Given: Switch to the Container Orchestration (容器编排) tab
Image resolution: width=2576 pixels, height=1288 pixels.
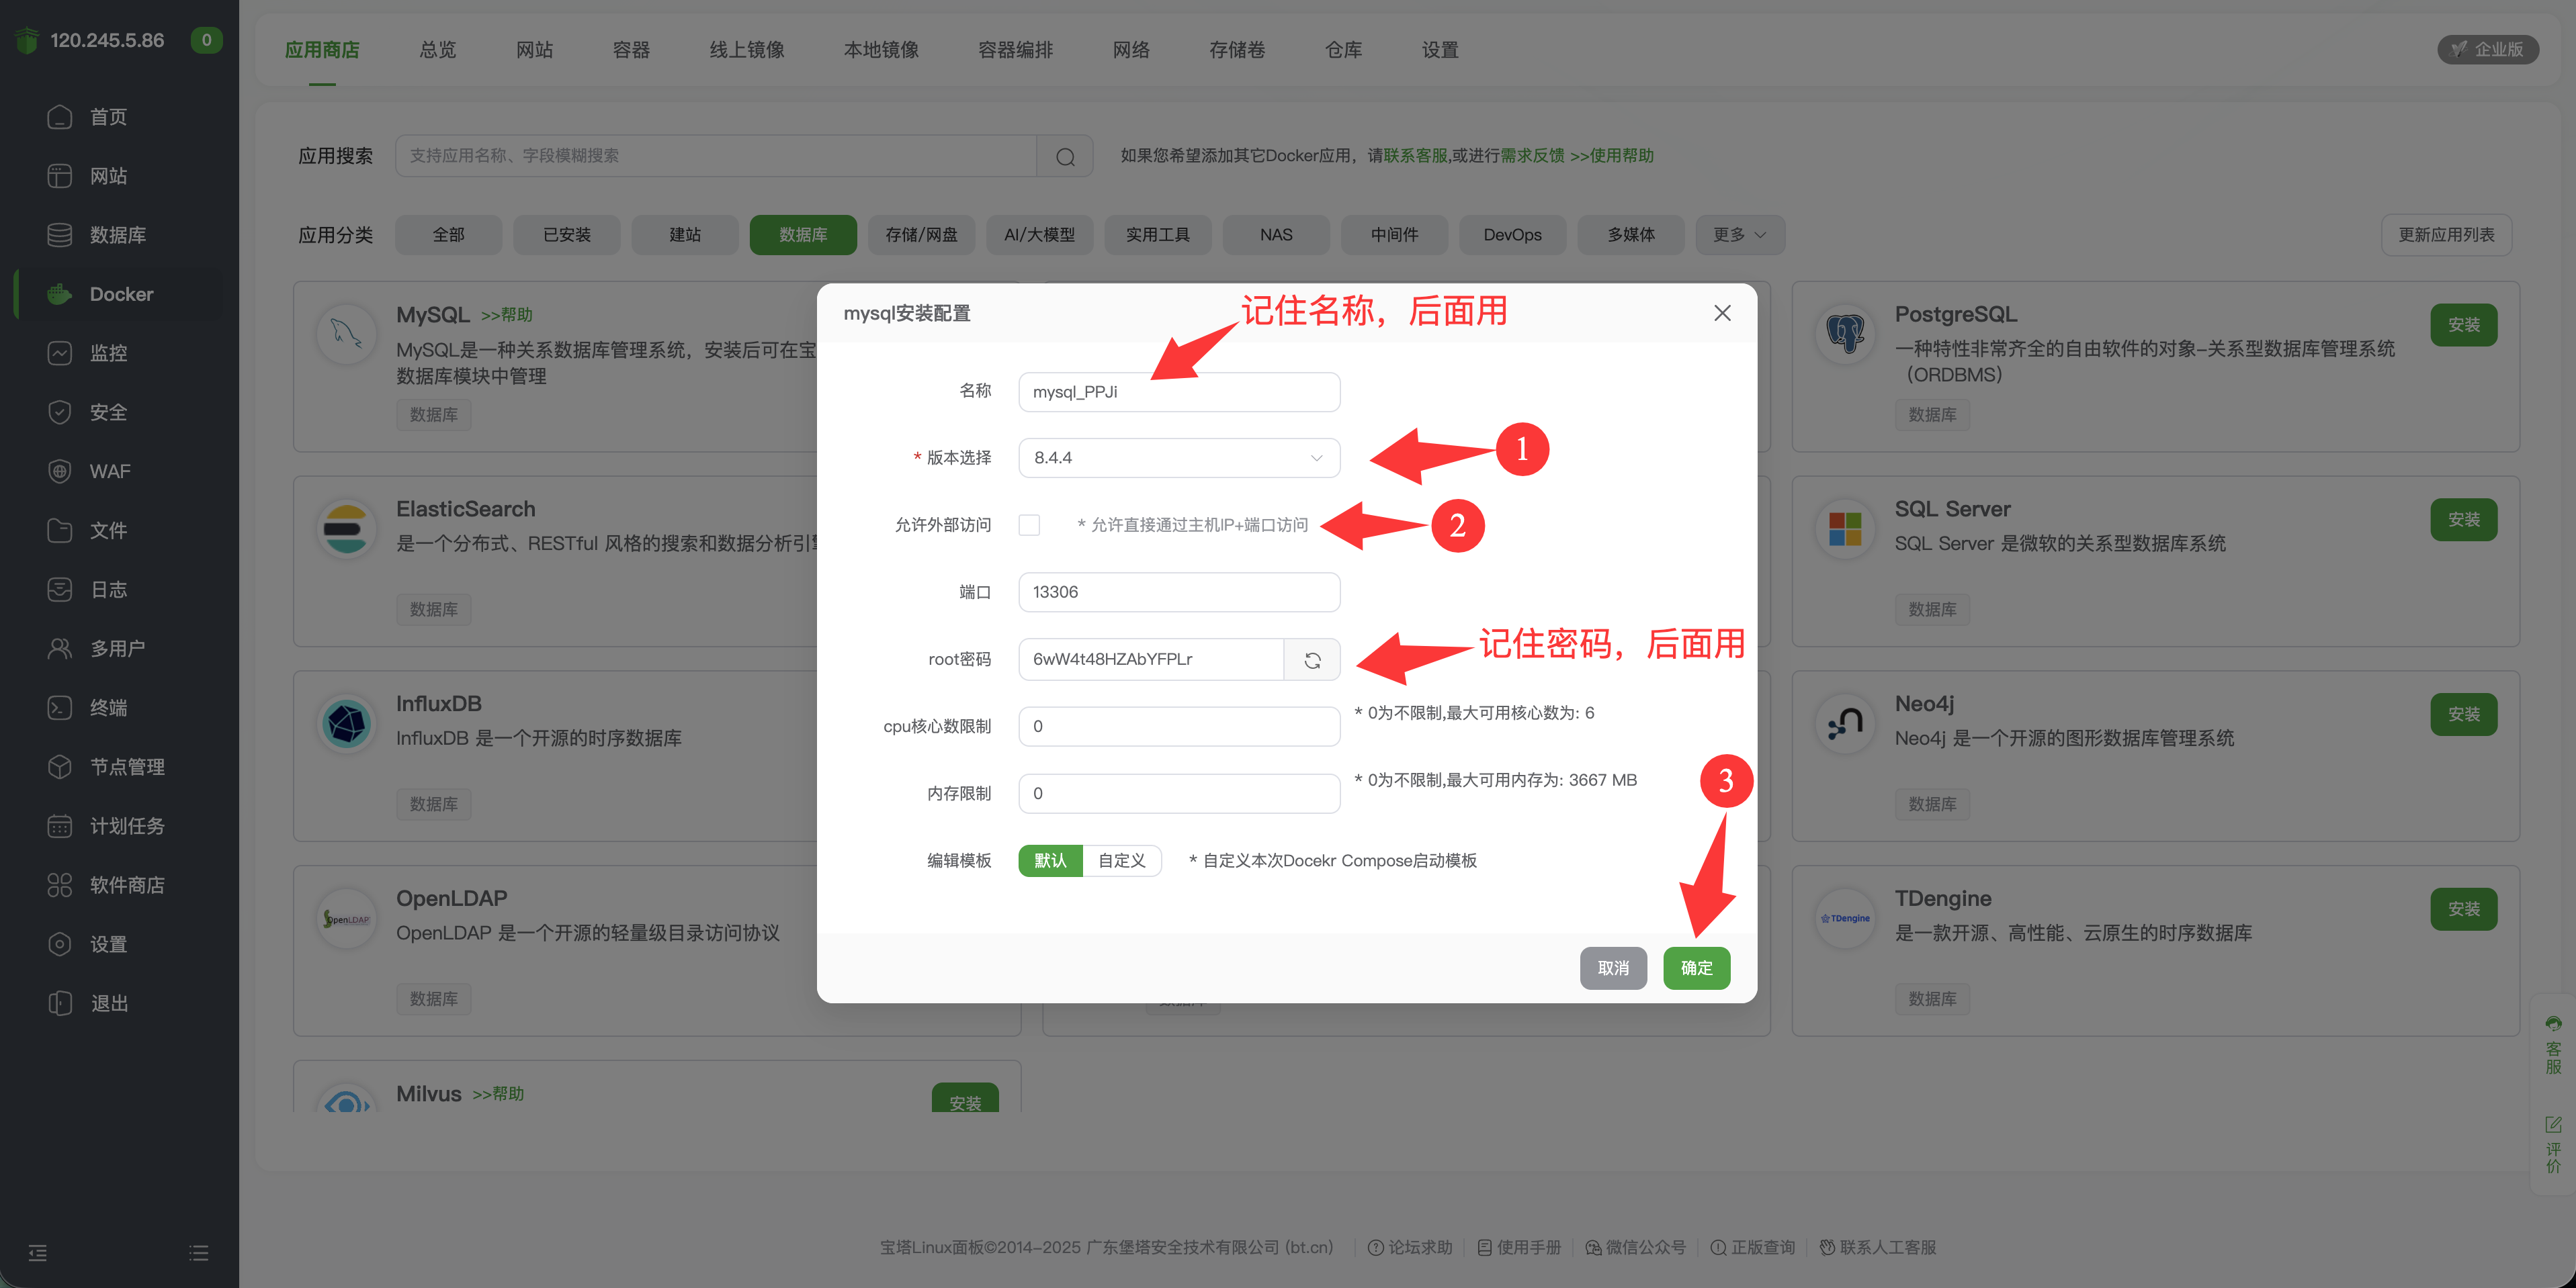Looking at the screenshot, I should coord(1015,50).
